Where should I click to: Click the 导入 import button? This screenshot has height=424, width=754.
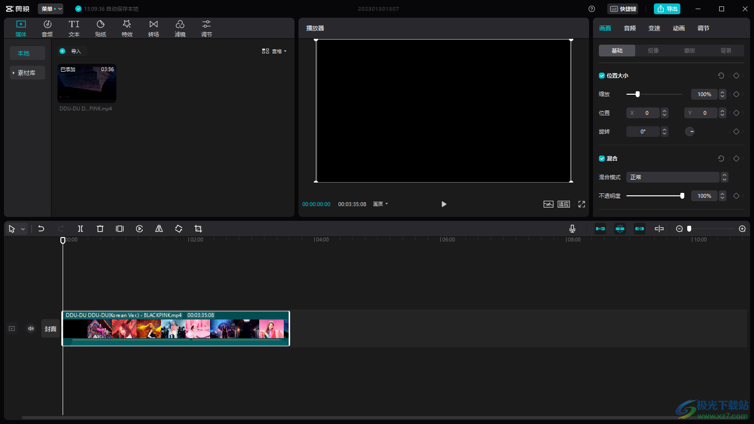(x=72, y=51)
